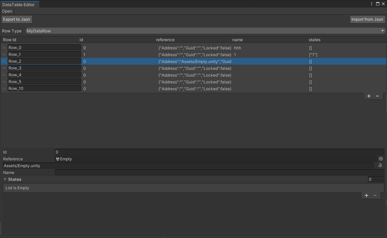
Task: Click the minus icon to remove a table row
Action: point(377,96)
